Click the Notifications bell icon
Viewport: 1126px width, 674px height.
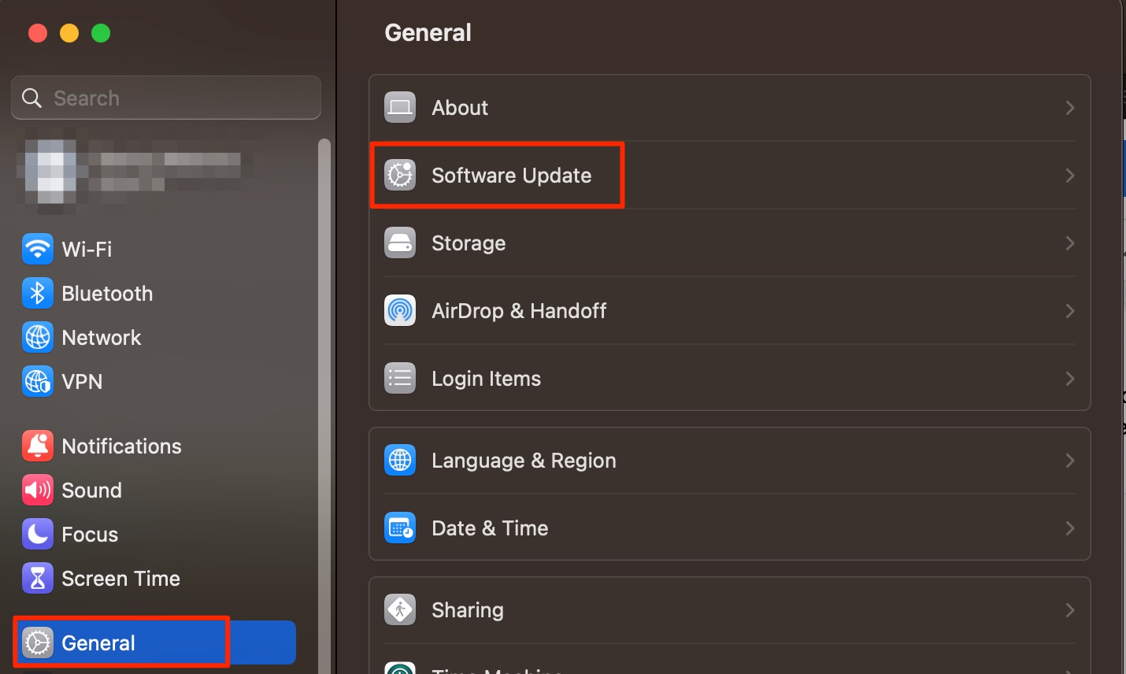[38, 446]
